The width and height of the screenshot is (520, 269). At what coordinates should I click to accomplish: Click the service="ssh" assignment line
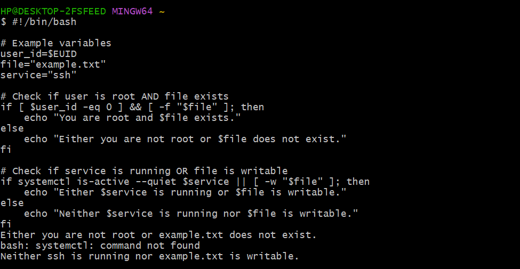tap(38, 75)
